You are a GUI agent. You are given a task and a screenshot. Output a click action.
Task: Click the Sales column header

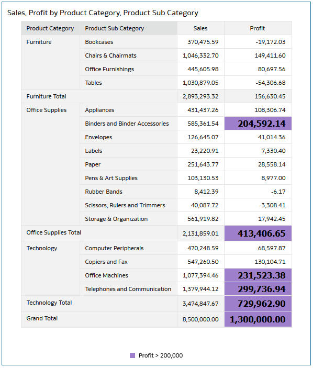(x=200, y=28)
